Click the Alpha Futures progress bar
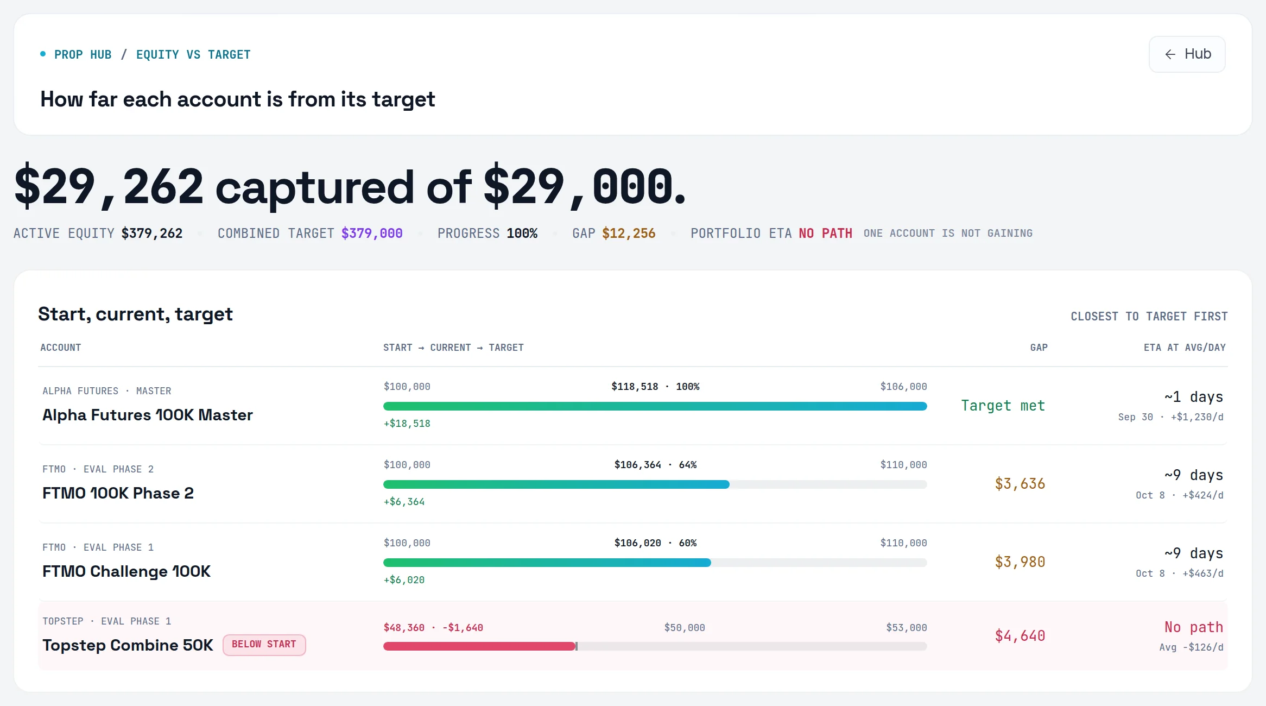The width and height of the screenshot is (1266, 706). click(655, 406)
